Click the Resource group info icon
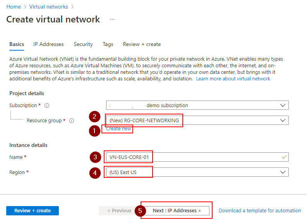Screen dimensions: 307x220 click(72, 121)
